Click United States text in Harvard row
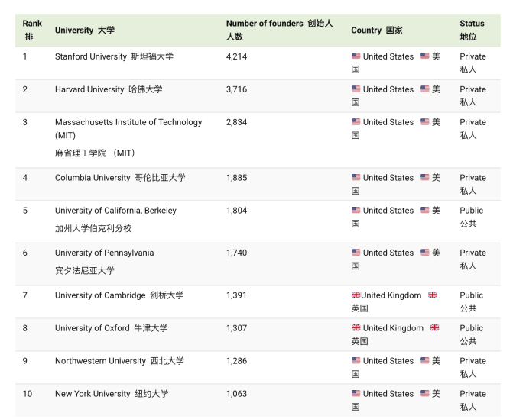The image size is (513, 419). [x=388, y=89]
